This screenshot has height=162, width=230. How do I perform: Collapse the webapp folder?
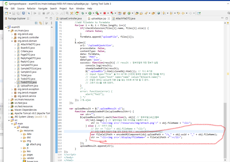15,127
